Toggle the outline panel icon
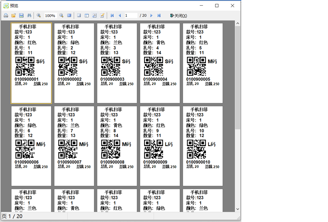Image resolution: width=328 pixels, height=222 pixels. click(79, 15)
